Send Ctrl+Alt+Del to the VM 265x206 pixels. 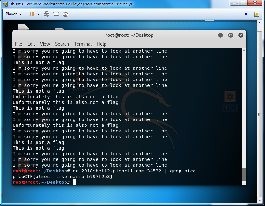click(x=46, y=14)
